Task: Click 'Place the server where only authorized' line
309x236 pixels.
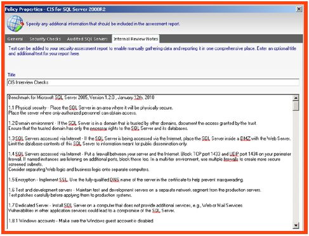Action: tap(72, 113)
